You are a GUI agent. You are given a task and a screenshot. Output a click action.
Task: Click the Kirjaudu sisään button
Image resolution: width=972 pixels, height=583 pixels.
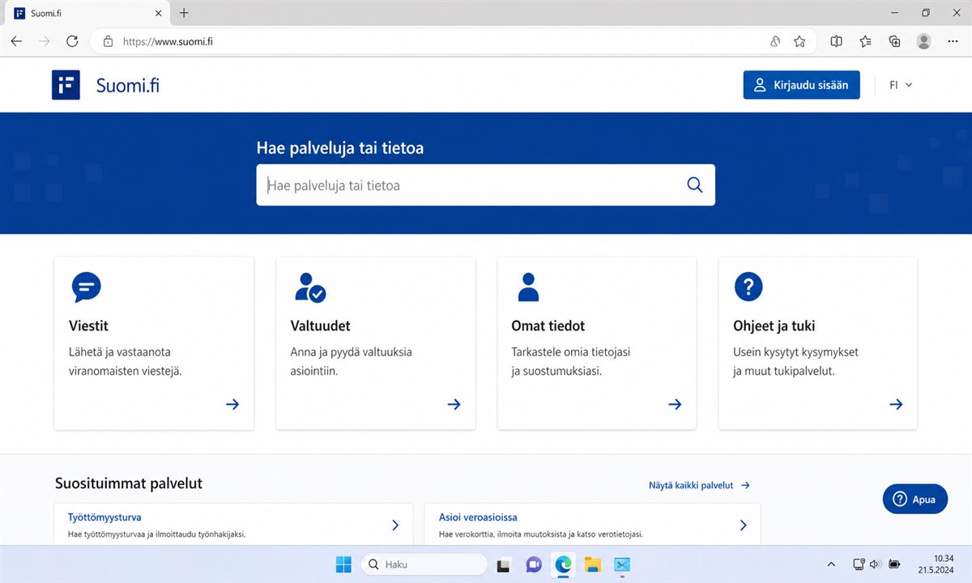click(801, 85)
